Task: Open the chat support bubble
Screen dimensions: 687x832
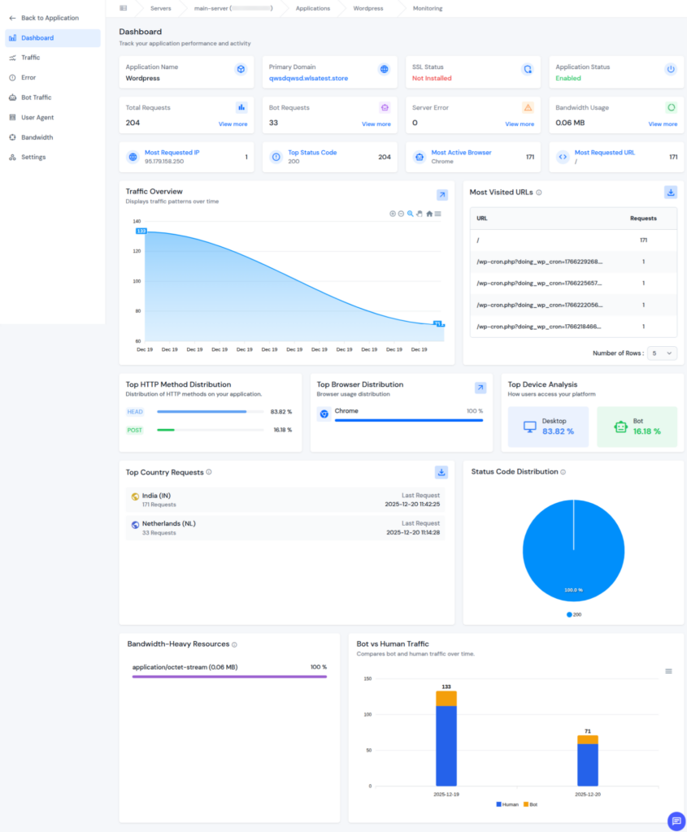Action: (675, 821)
